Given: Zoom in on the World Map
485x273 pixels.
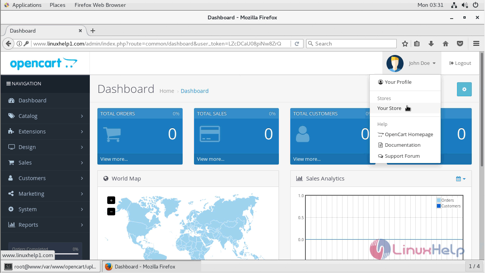Looking at the screenshot, I should coord(111,200).
